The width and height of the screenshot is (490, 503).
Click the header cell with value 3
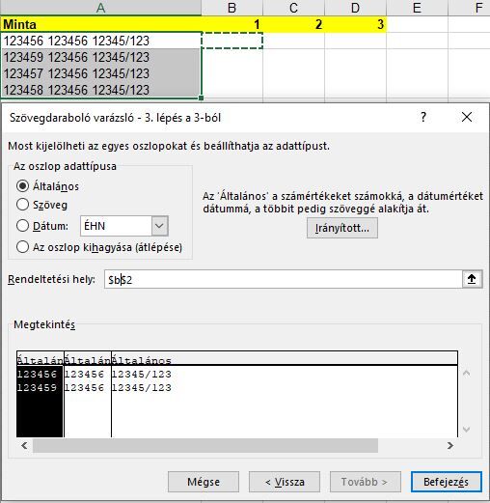click(355, 24)
